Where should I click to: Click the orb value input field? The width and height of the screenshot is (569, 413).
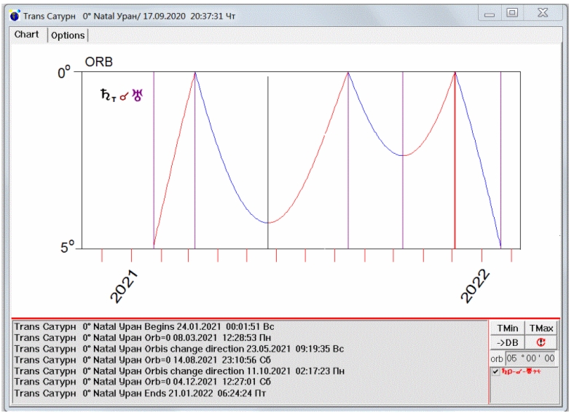tap(530, 358)
